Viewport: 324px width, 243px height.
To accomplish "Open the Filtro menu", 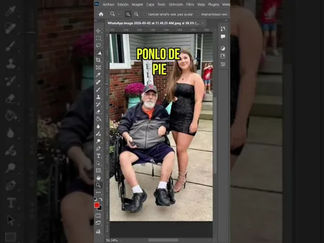I will (x=190, y=5).
